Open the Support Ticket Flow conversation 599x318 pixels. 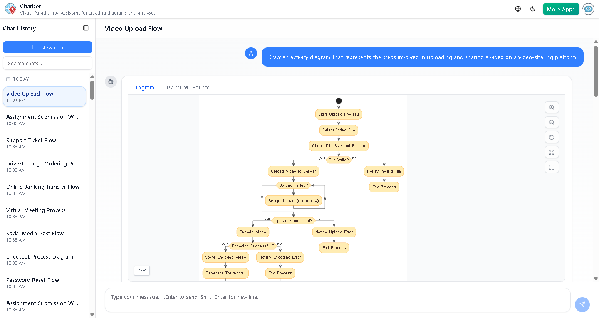[x=42, y=143]
